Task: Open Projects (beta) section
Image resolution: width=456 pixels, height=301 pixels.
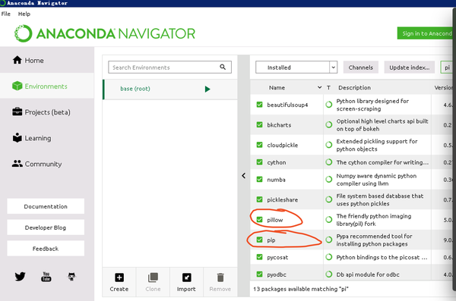Action: [41, 112]
